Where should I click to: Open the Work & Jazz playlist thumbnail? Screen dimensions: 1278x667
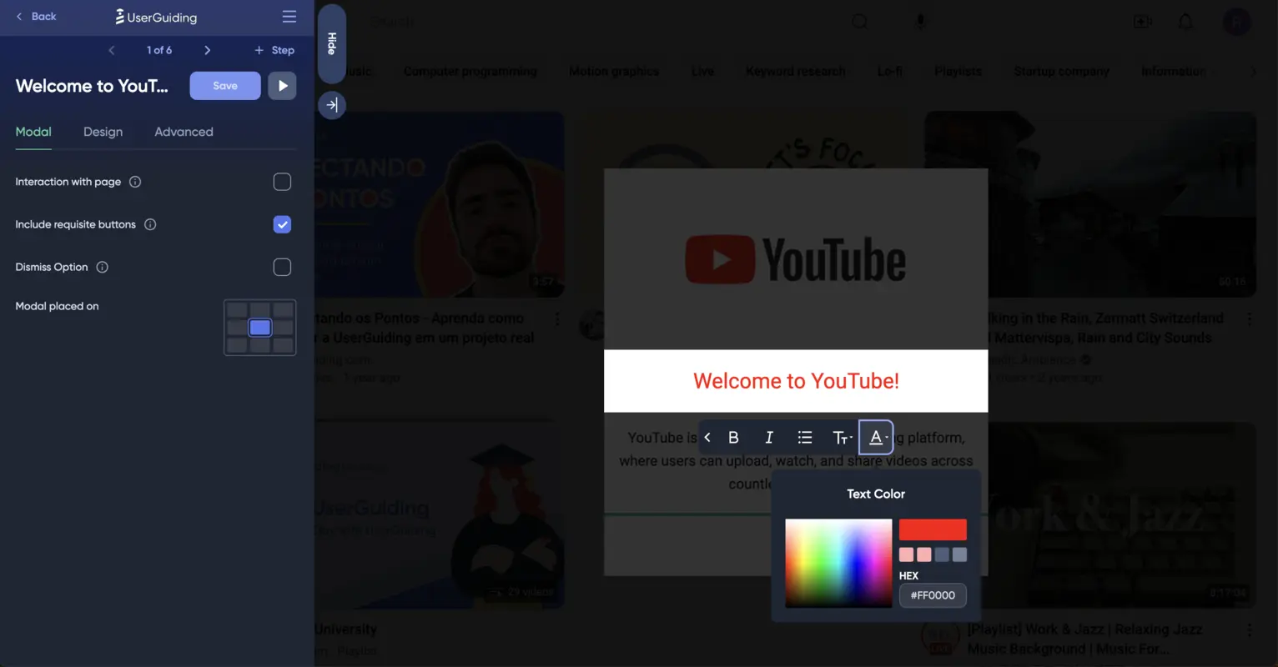click(x=1122, y=514)
